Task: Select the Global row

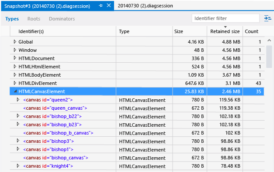Action: pyautogui.click(x=137, y=42)
